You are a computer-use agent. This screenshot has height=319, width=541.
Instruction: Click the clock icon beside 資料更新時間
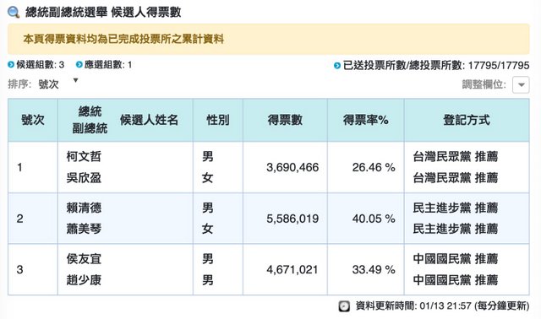pos(344,305)
